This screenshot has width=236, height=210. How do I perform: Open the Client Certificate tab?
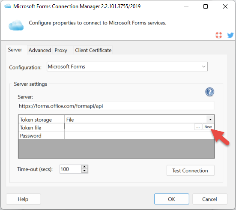coord(93,50)
